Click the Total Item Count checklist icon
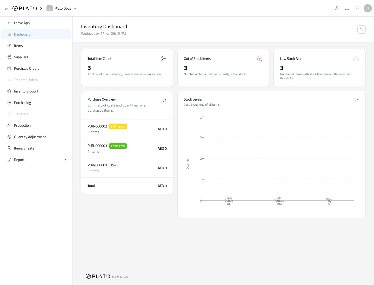Image resolution: width=374 pixels, height=285 pixels. [164, 59]
